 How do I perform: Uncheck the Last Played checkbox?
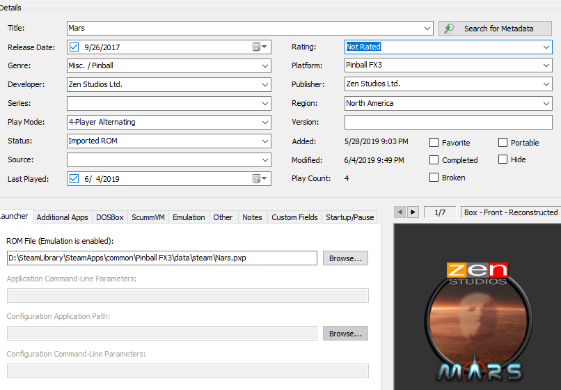pos(74,178)
